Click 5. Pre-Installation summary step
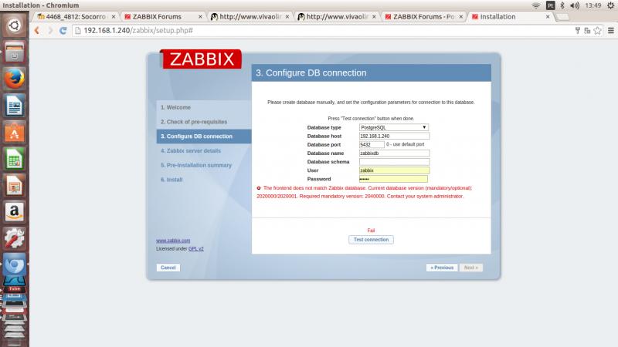Image resolution: width=618 pixels, height=347 pixels. coord(196,165)
